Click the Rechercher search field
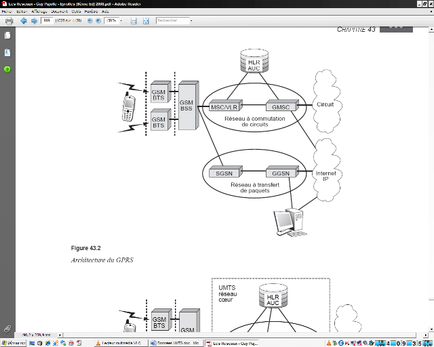The image size is (434, 347). pos(173,20)
